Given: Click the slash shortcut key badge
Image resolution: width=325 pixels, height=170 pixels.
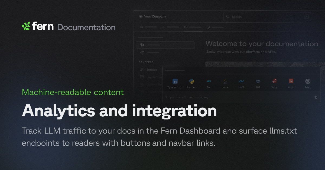Looking at the screenshot, I should click(x=306, y=17).
